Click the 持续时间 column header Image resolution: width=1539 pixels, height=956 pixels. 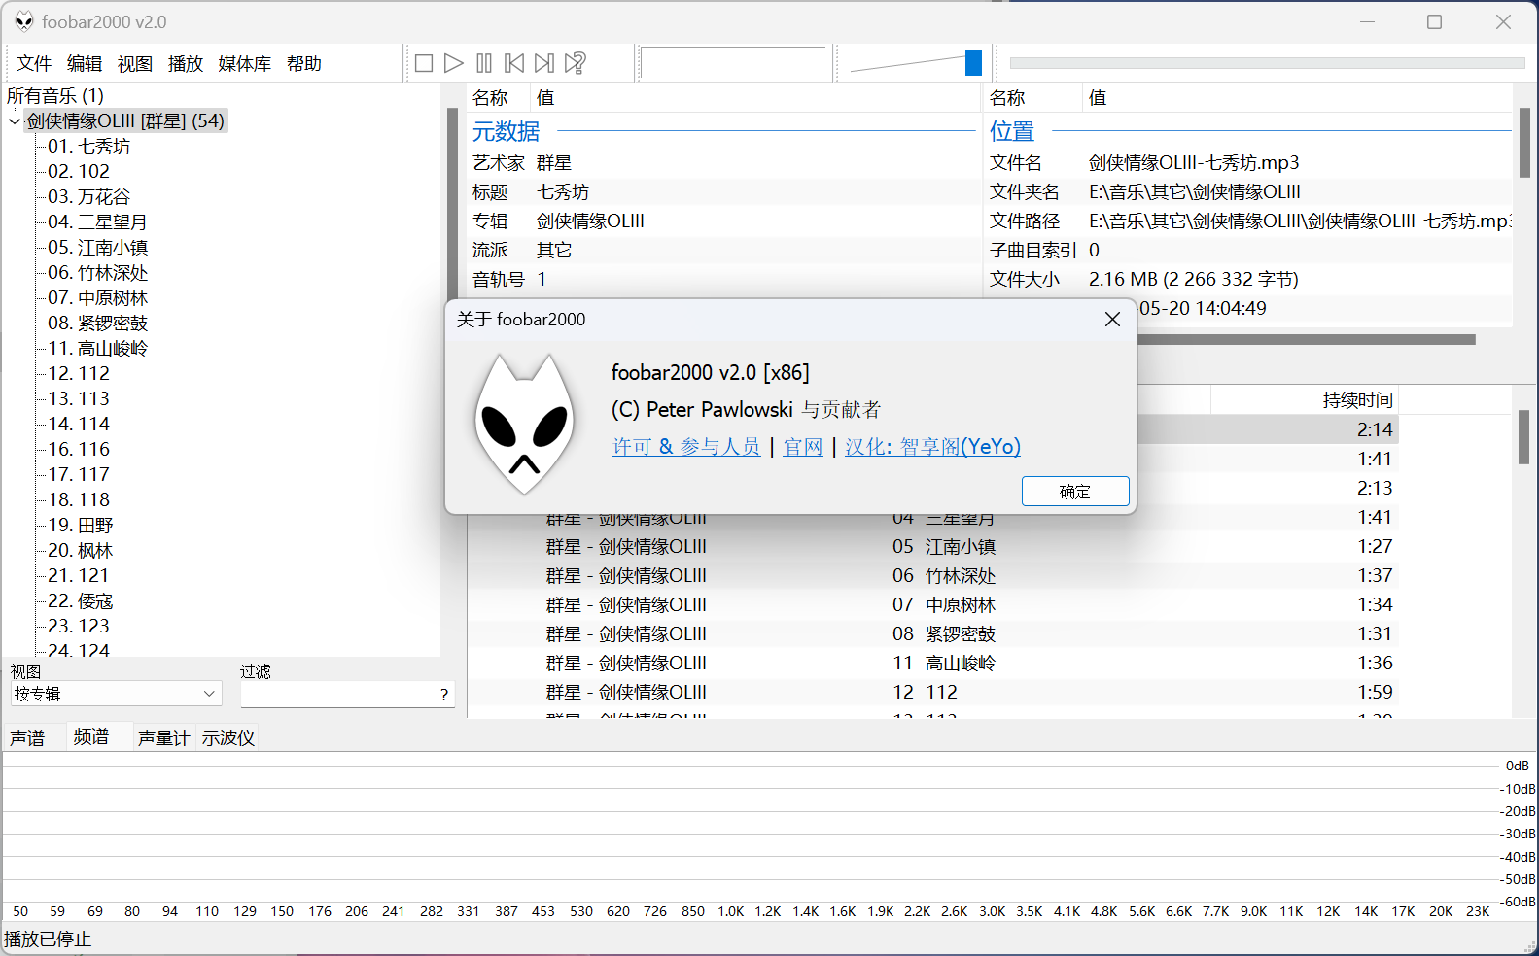(x=1304, y=399)
